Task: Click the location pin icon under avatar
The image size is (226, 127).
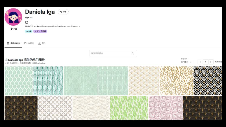Action: (12, 29)
